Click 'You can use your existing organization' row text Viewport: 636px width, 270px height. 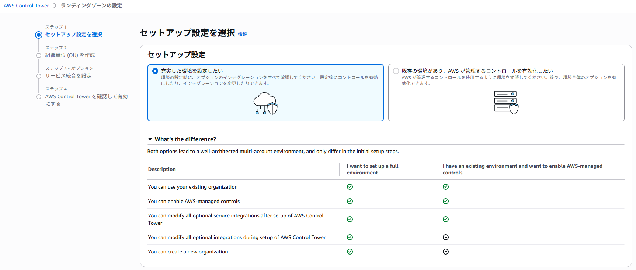point(193,187)
